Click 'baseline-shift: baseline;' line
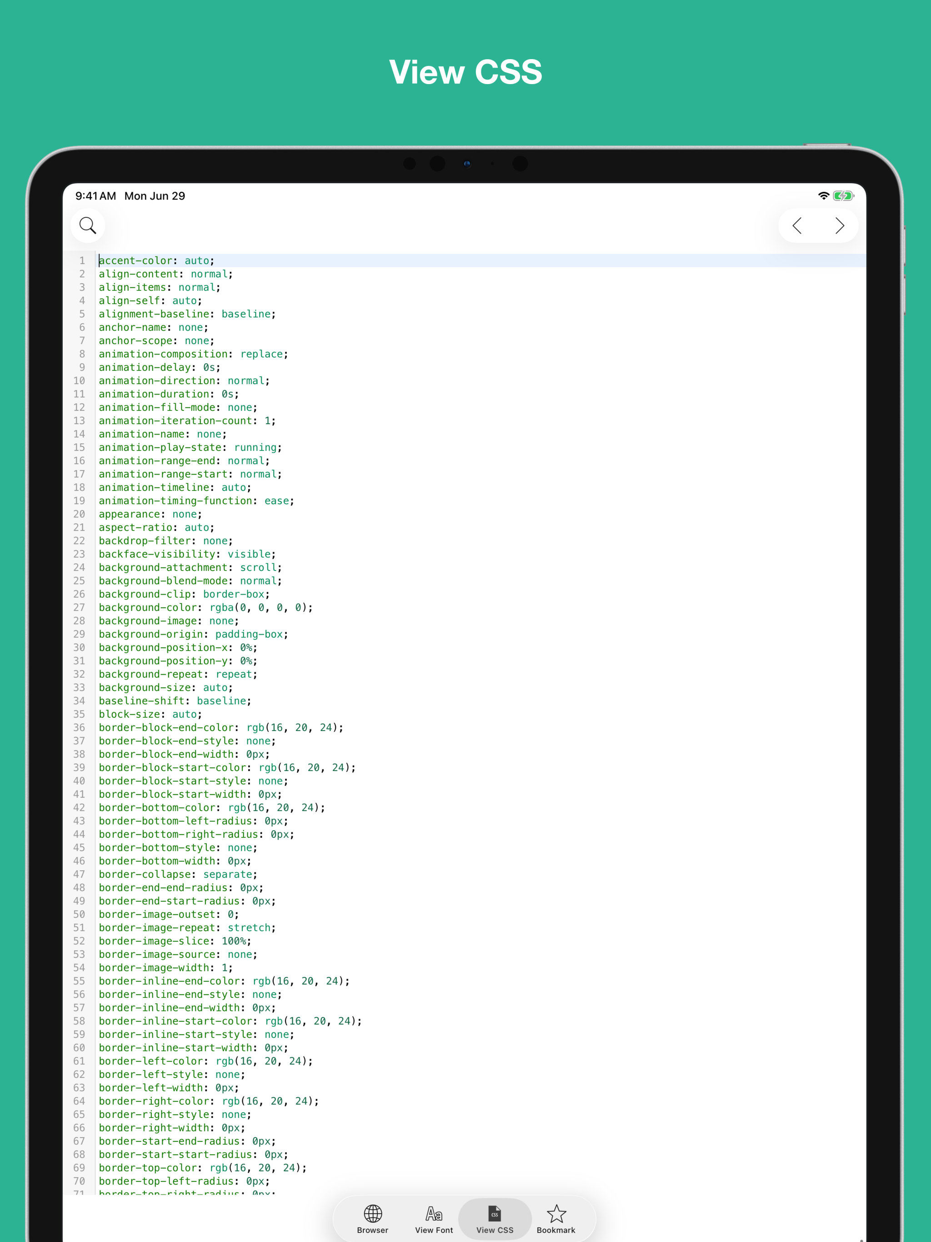Screen dimensions: 931x1242 175,701
